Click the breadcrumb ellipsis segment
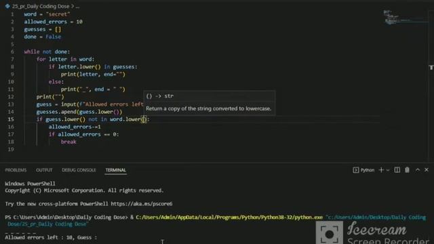The width and height of the screenshot is (434, 244). [x=77, y=6]
